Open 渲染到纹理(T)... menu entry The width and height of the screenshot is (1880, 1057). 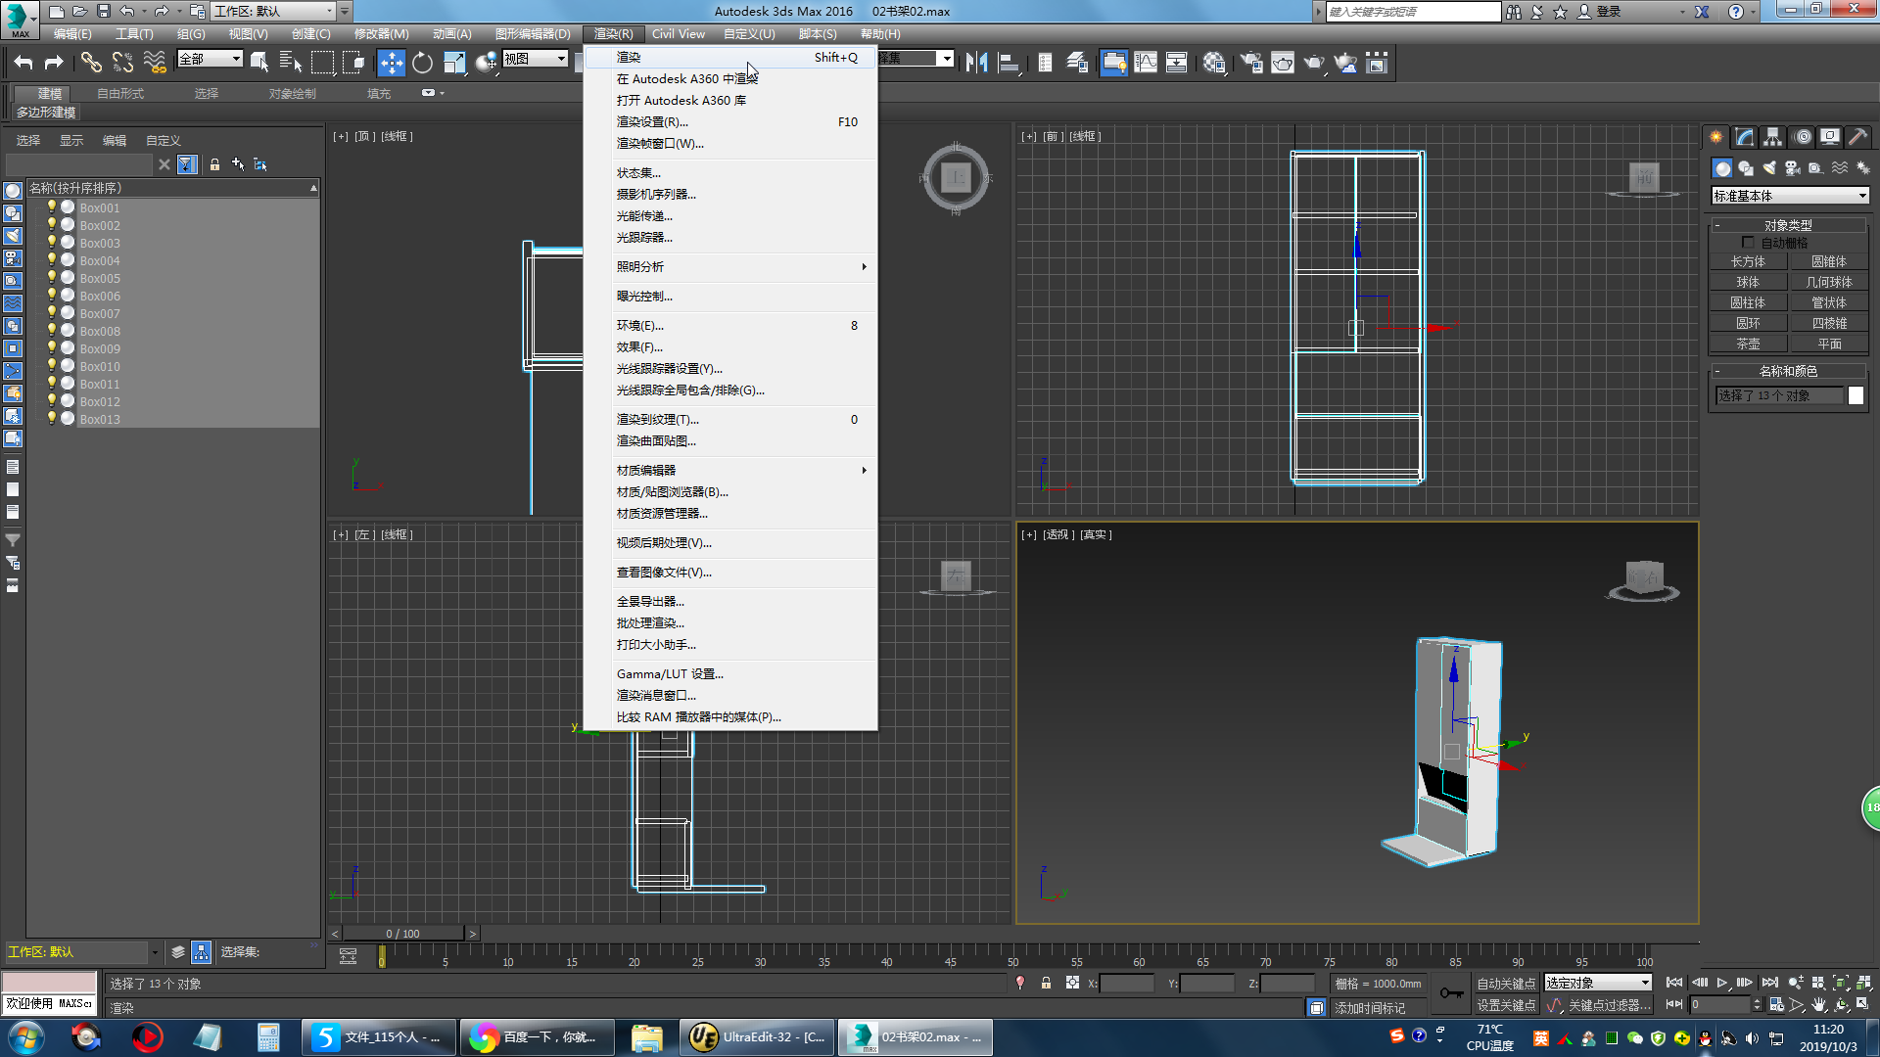tap(730, 419)
